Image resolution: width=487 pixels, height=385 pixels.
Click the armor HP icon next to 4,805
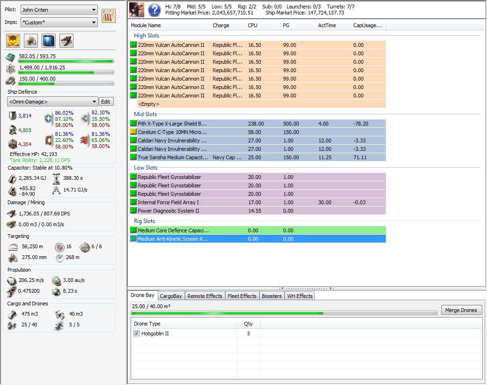13,130
